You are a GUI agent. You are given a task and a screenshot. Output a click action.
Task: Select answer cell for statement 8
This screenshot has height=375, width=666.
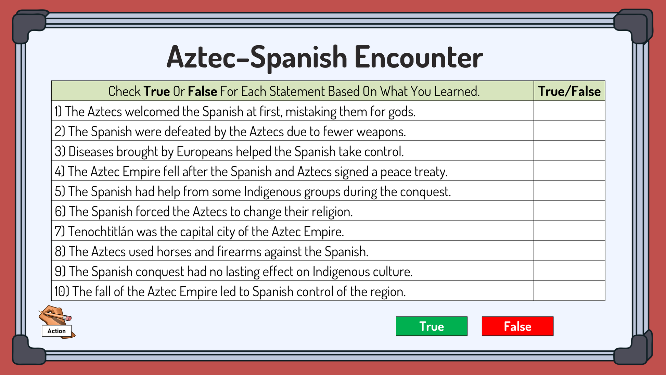569,251
